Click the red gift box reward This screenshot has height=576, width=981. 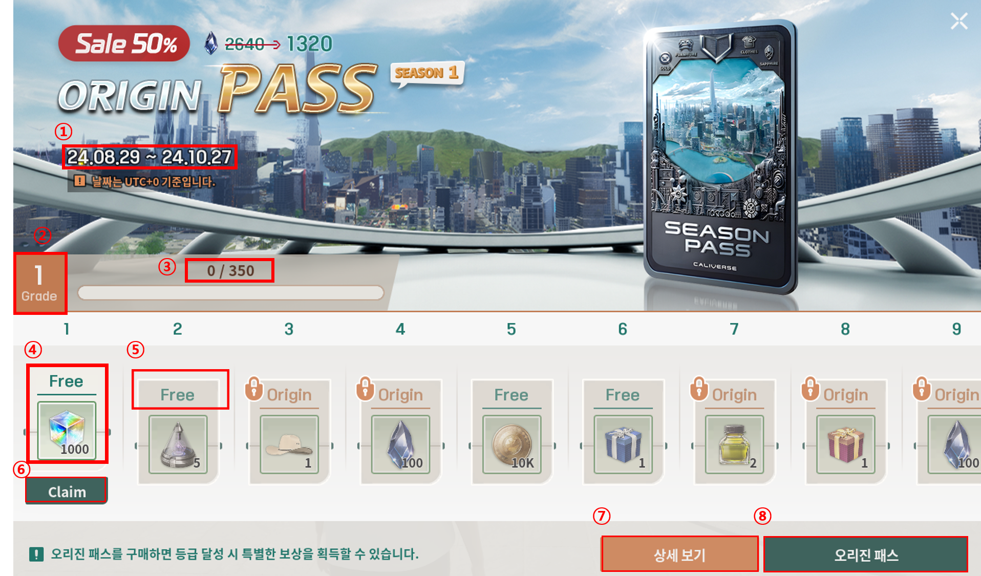[845, 444]
